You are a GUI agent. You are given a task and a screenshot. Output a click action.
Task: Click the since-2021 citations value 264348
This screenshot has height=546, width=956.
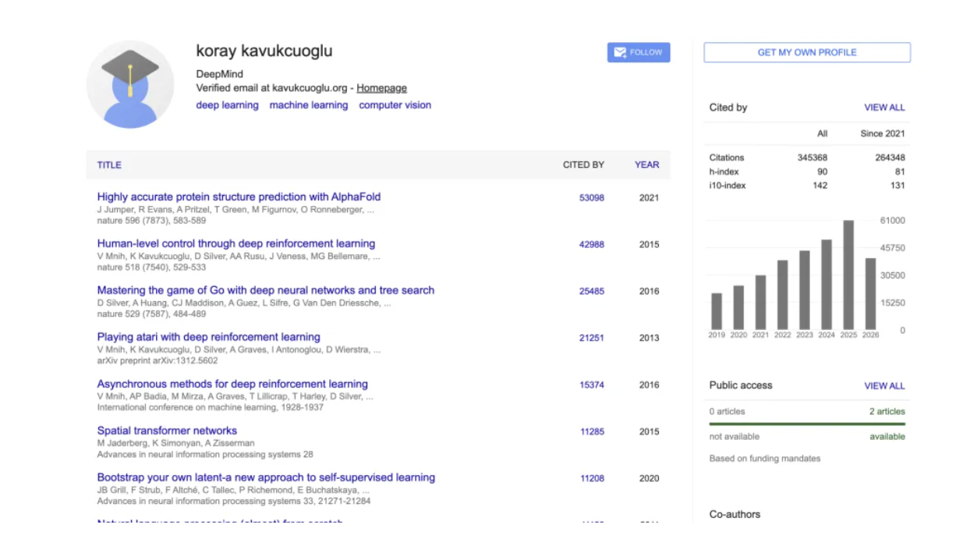click(x=890, y=158)
